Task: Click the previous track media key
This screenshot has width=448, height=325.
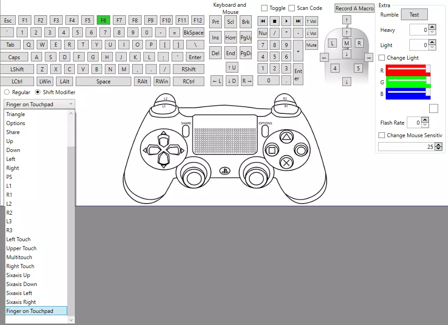Action: click(x=263, y=21)
